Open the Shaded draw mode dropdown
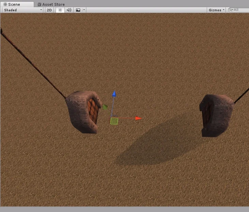 point(23,10)
